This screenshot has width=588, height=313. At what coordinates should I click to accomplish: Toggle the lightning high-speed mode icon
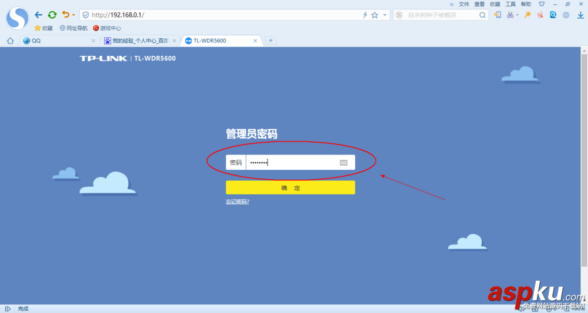click(x=365, y=15)
